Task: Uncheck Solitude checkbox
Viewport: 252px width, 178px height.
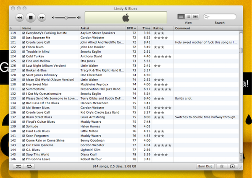Action: 24,126
